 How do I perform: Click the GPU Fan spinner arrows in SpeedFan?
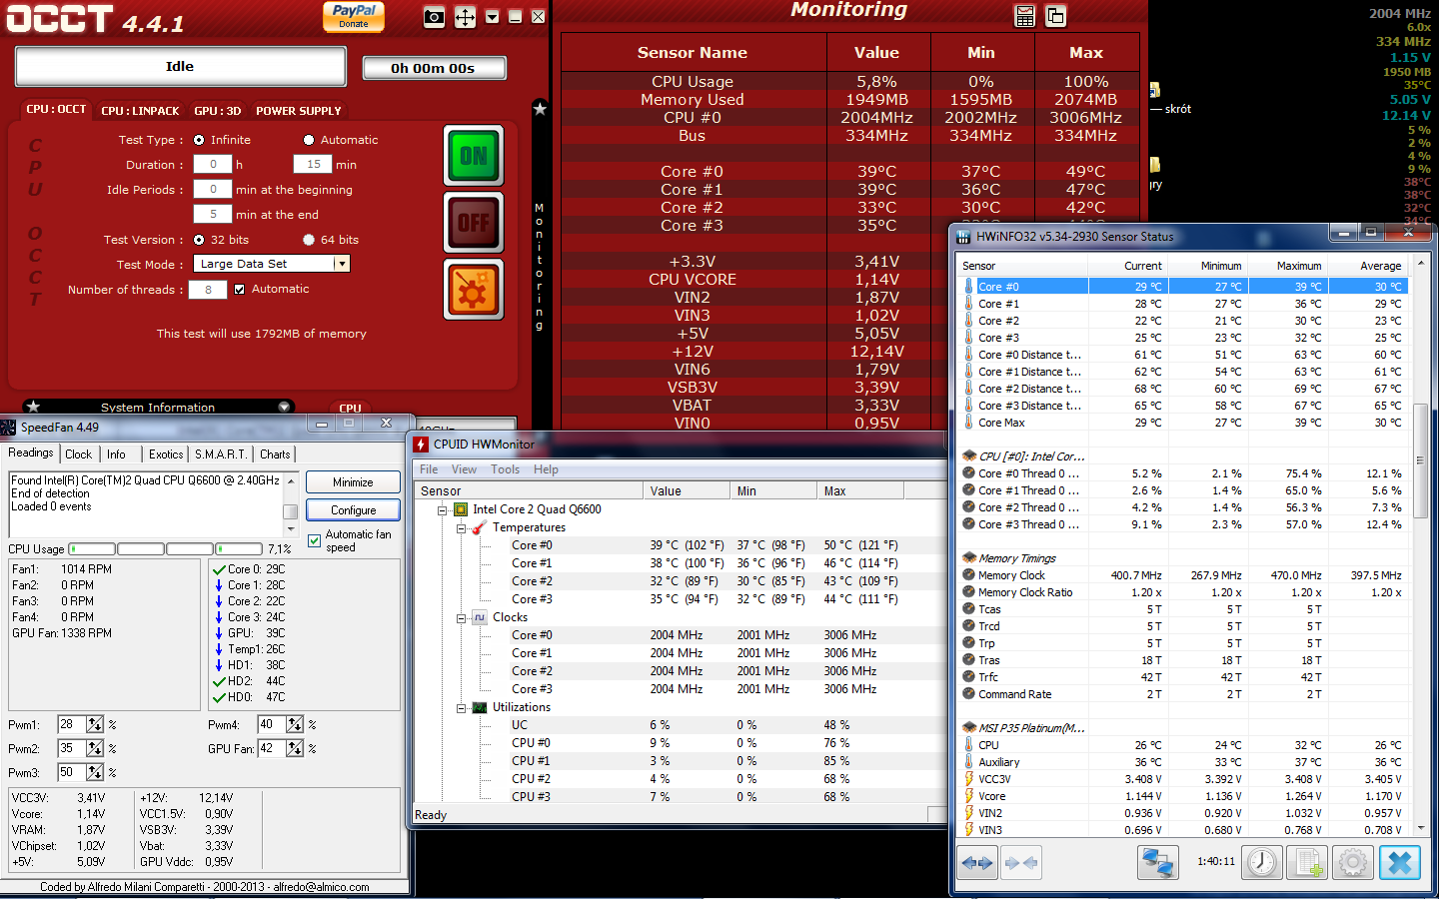(295, 748)
